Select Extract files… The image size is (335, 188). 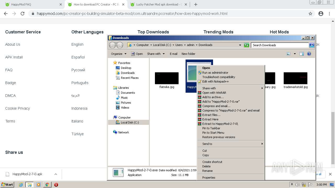[x=231, y=115]
